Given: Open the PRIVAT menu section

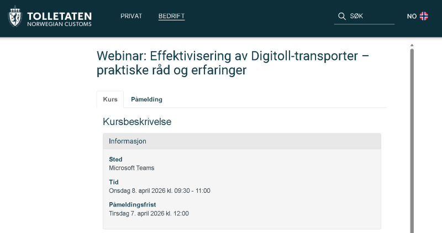Looking at the screenshot, I should (x=131, y=16).
